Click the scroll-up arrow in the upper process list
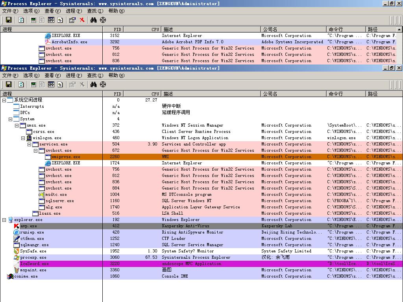The width and height of the screenshot is (403, 302). click(399, 29)
